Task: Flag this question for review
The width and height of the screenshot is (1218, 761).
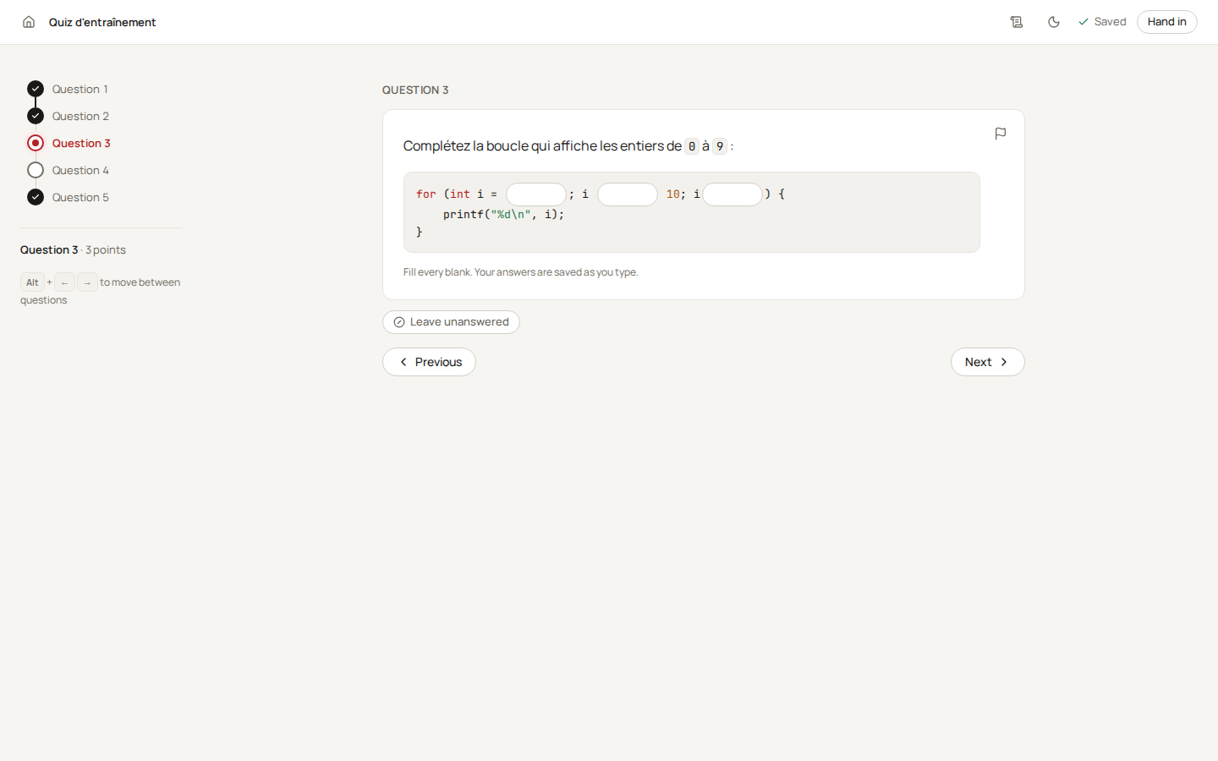Action: (1001, 134)
